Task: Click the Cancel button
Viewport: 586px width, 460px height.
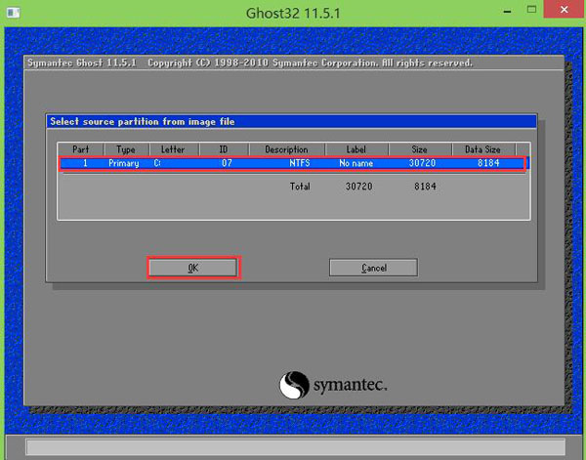Action: pyautogui.click(x=373, y=268)
